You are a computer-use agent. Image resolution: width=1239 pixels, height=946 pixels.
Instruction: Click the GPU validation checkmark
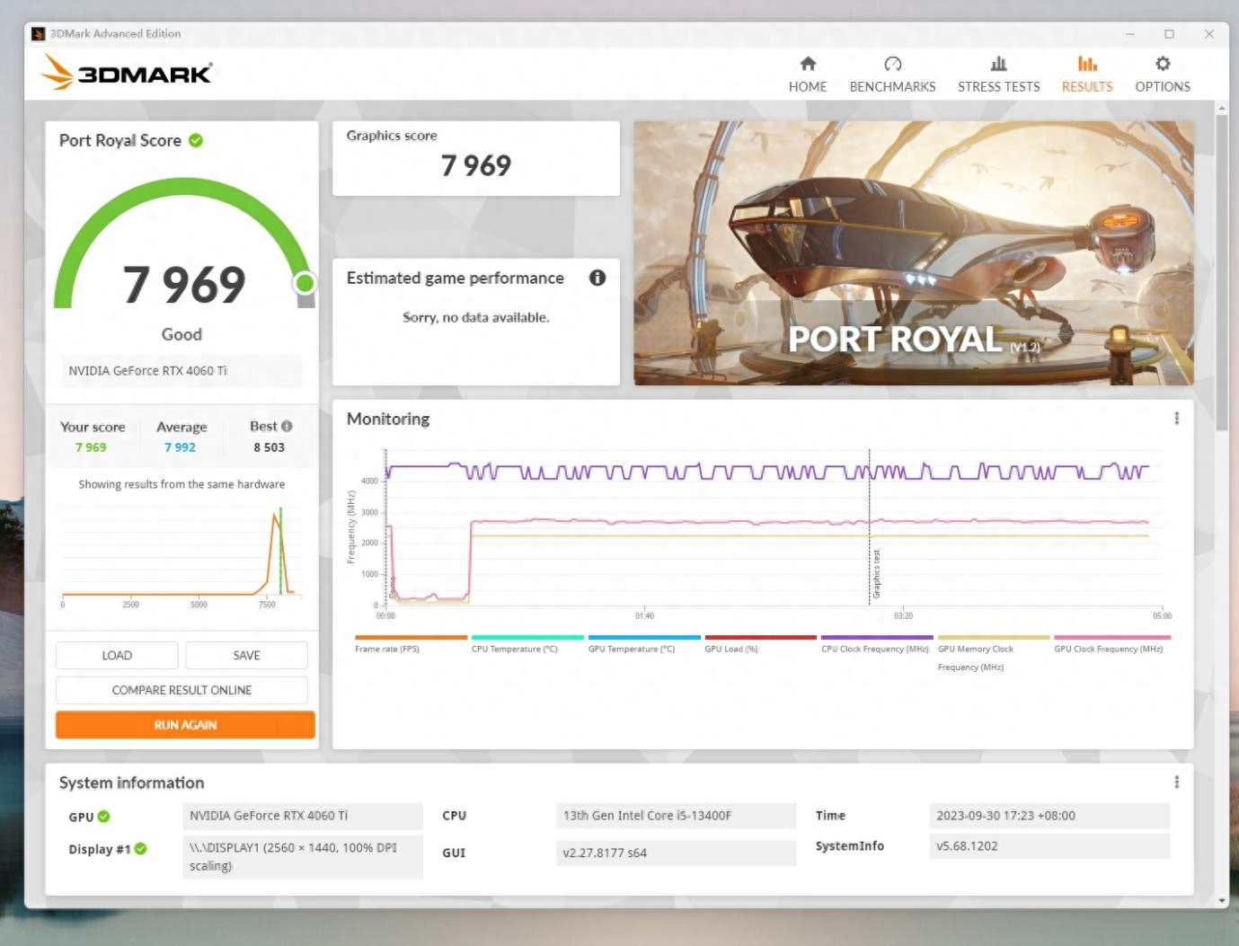(x=103, y=817)
